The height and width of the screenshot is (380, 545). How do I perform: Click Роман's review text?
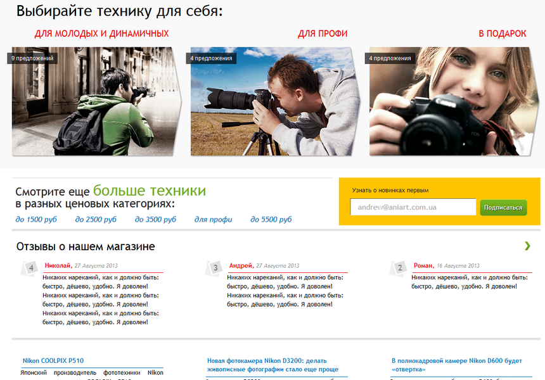click(x=470, y=282)
